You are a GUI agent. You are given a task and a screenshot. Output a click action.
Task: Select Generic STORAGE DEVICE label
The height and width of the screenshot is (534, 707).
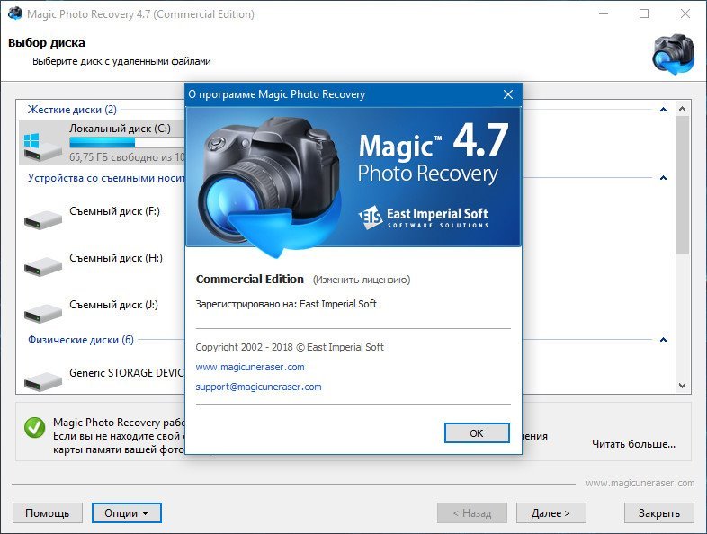[127, 373]
